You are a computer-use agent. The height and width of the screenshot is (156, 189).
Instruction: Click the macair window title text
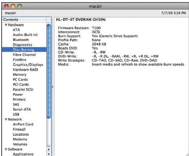pos(95,6)
